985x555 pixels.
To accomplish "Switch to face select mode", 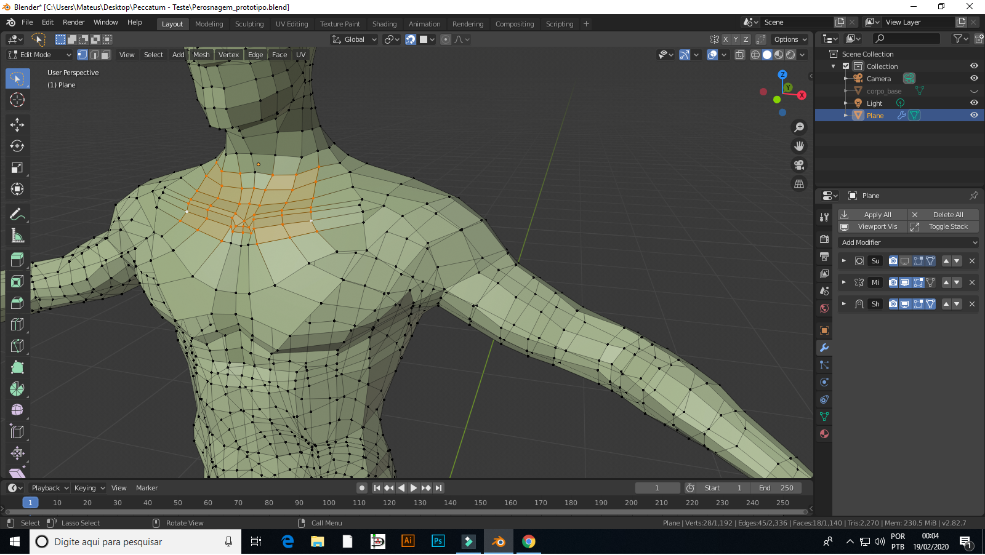I will point(105,55).
